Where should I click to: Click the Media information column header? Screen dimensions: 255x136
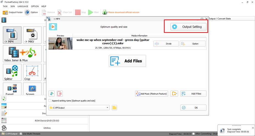(x=139, y=36)
